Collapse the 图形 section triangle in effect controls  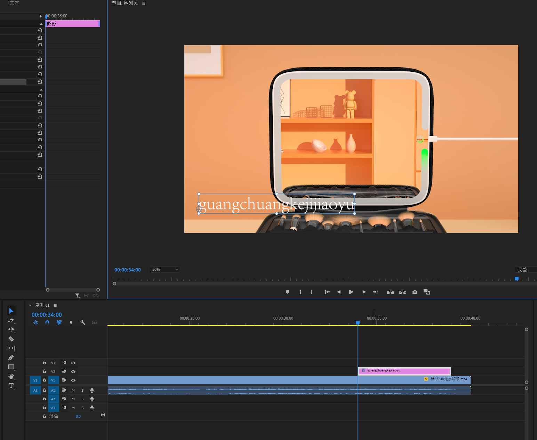[x=41, y=24]
